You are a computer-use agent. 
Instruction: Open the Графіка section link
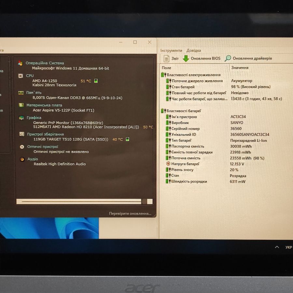[x=34, y=118]
